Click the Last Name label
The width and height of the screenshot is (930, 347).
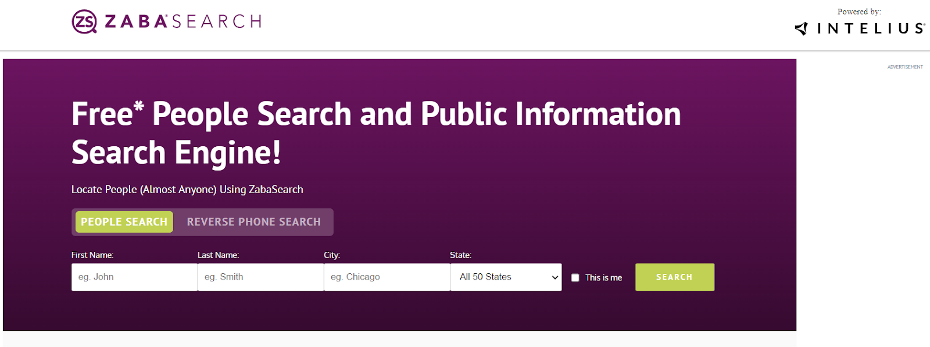click(218, 255)
